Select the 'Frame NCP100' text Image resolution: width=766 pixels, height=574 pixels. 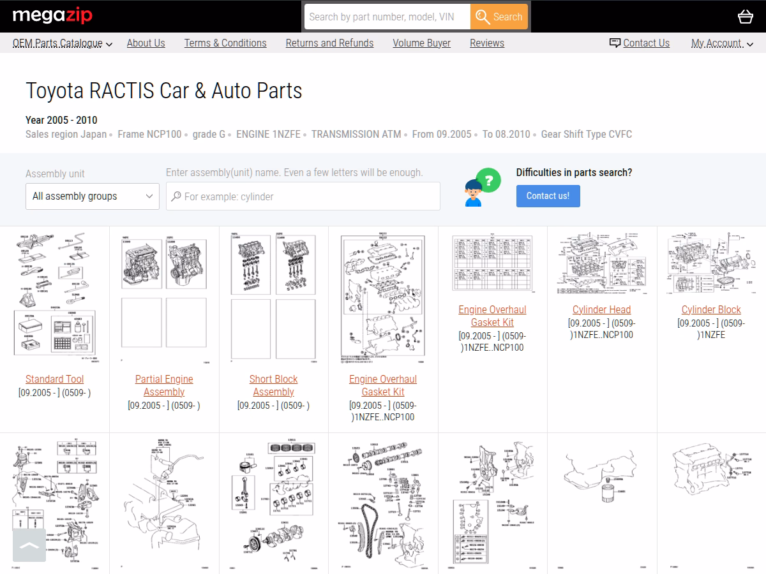coord(149,135)
